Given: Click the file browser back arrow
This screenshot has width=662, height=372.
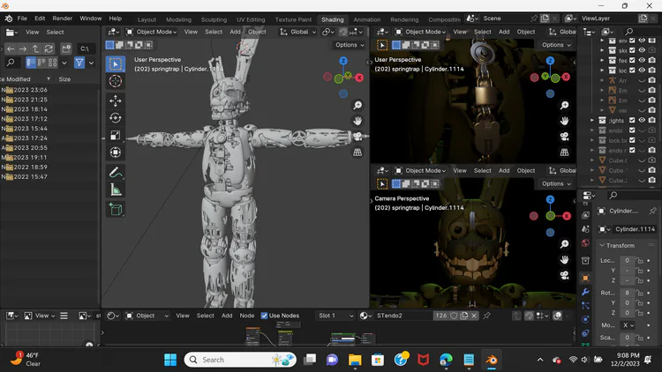Looking at the screenshot, I should (11, 49).
